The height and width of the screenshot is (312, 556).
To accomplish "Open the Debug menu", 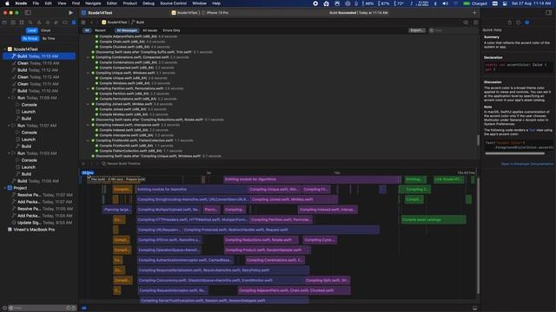I will 149,3.
